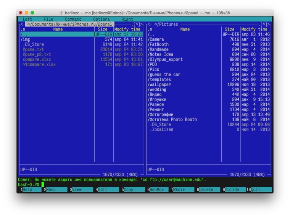The width and height of the screenshot is (290, 217).
Task: Click the 9 PullDn function key
Action: tap(234, 189)
